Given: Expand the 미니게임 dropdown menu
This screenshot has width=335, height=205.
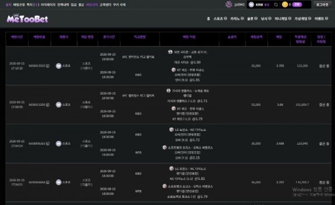Looking at the screenshot, I should [x=283, y=19].
